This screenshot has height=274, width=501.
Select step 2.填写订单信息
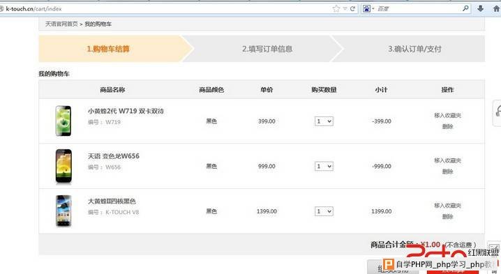(267, 49)
